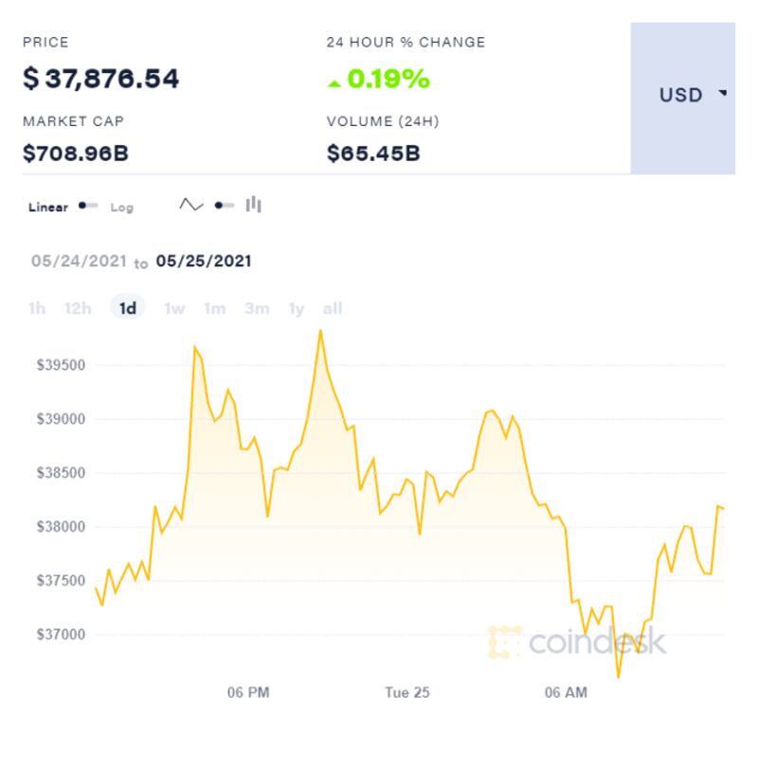Switch to the 1y time range
The height and width of the screenshot is (783, 758).
click(x=297, y=308)
